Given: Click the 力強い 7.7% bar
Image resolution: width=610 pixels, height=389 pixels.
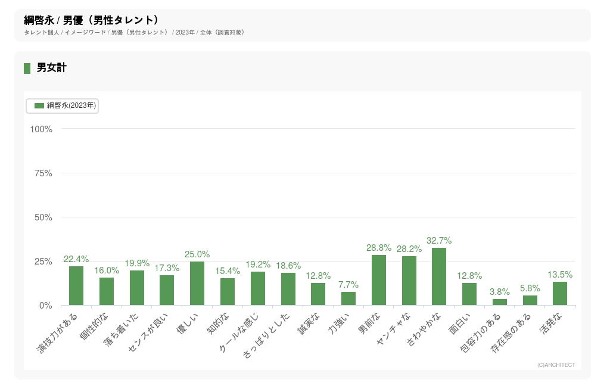Looking at the screenshot, I should [x=348, y=298].
